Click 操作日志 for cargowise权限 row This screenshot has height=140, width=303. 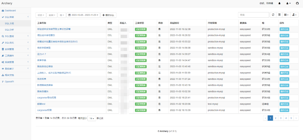point(284,110)
